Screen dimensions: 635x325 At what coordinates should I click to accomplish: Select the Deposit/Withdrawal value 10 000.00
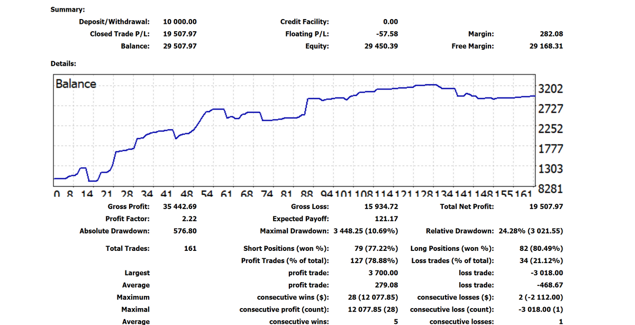tap(180, 22)
